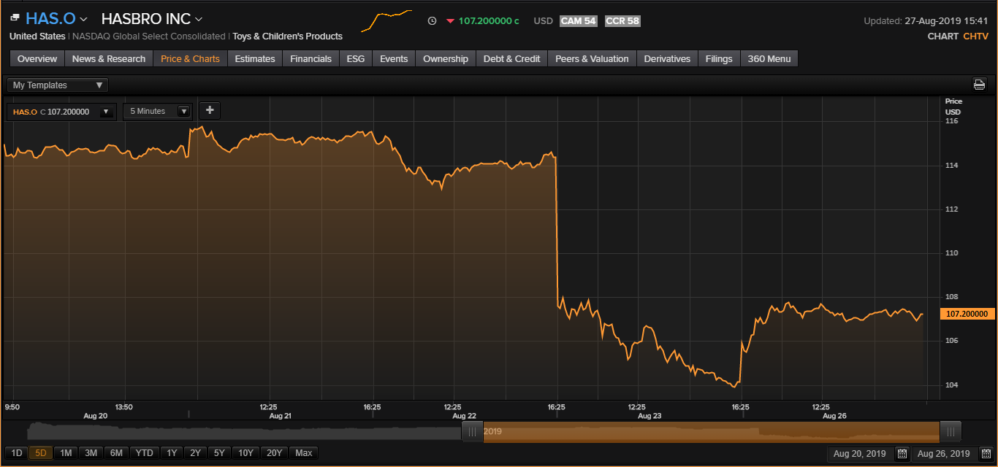Click the Toys & Children's Products industry link
The height and width of the screenshot is (467, 998).
point(288,36)
